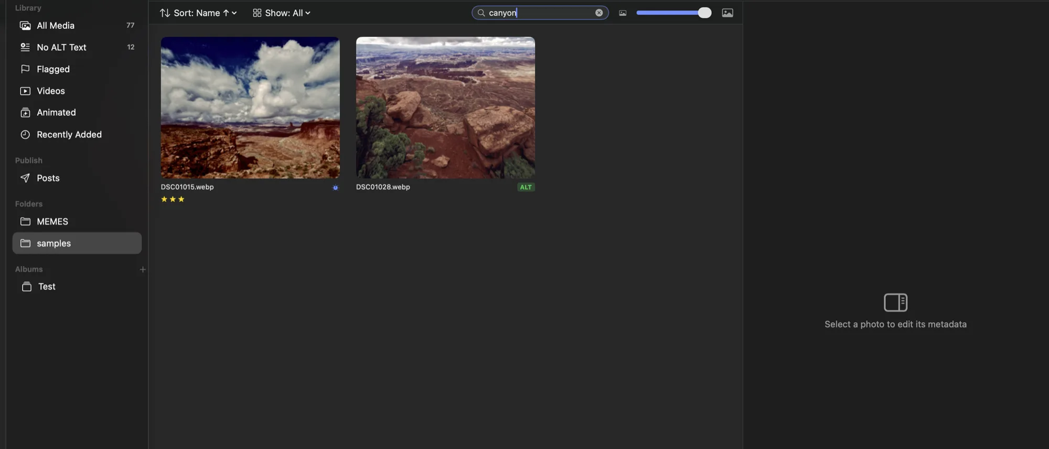Click the search magnifier icon
The image size is (1049, 449).
point(481,13)
